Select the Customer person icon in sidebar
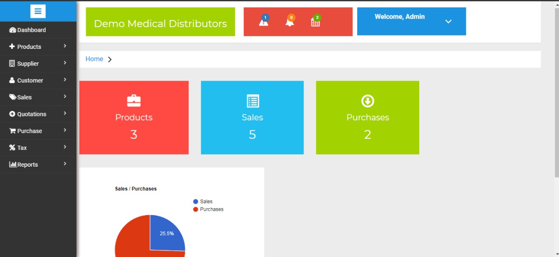The image size is (559, 257). pyautogui.click(x=11, y=80)
